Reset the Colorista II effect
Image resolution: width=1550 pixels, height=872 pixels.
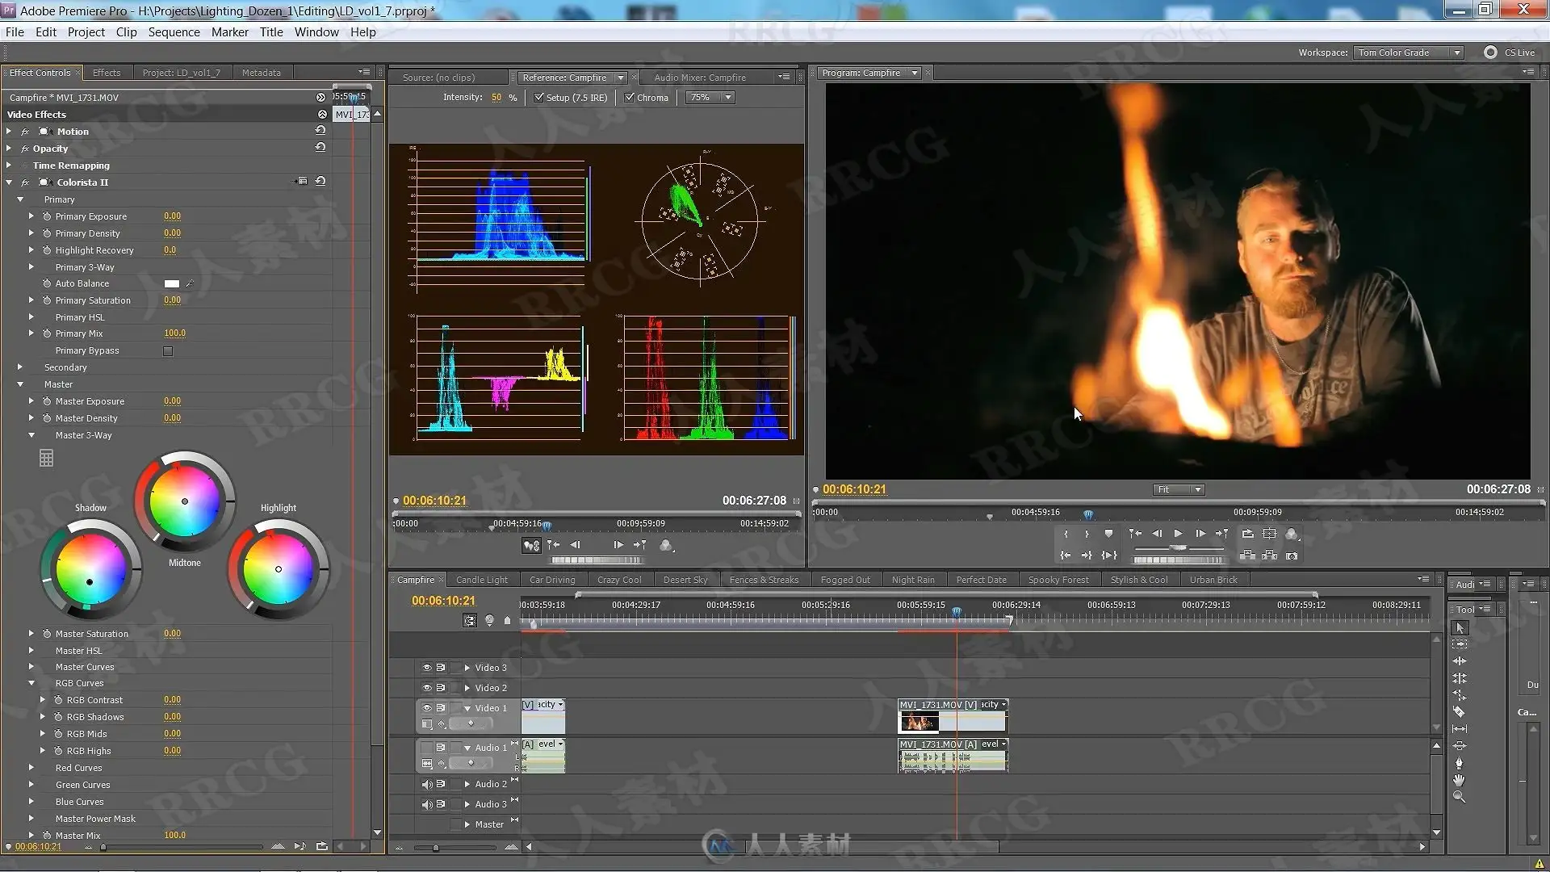(x=320, y=182)
